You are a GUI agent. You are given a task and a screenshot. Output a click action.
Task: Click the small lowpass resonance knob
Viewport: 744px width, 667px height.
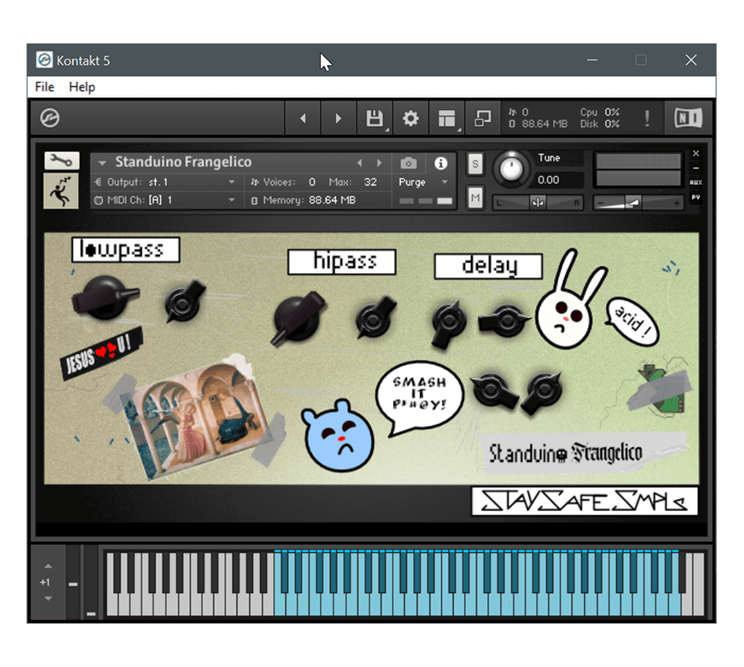tap(184, 301)
